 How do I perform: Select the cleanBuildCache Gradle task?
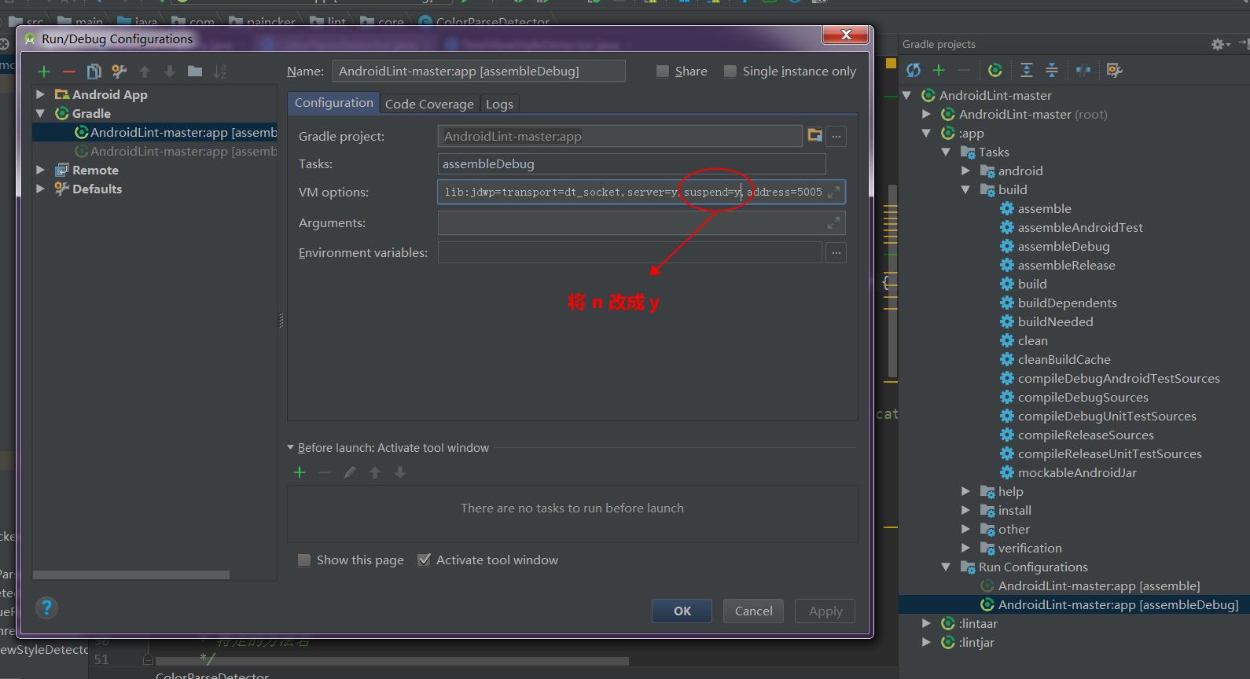(1064, 359)
